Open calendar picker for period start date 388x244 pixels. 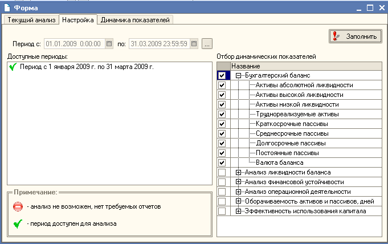(x=109, y=44)
